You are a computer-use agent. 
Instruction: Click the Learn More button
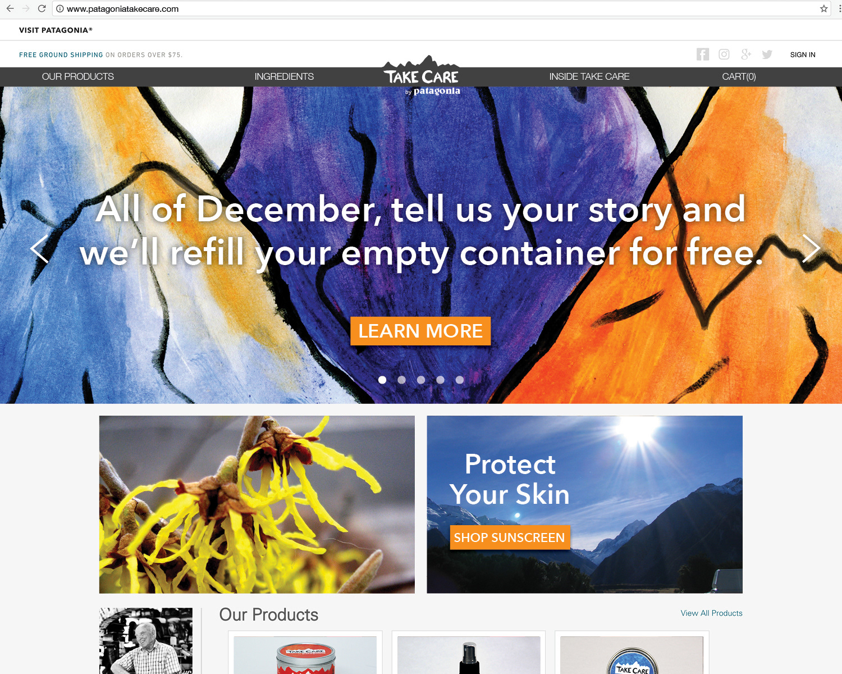420,331
